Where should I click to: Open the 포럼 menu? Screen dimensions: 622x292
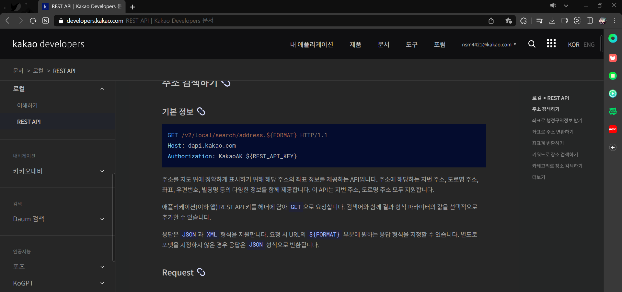440,44
